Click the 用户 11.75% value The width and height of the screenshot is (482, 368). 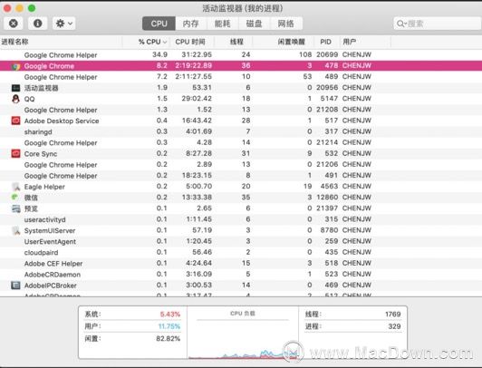pos(169,326)
